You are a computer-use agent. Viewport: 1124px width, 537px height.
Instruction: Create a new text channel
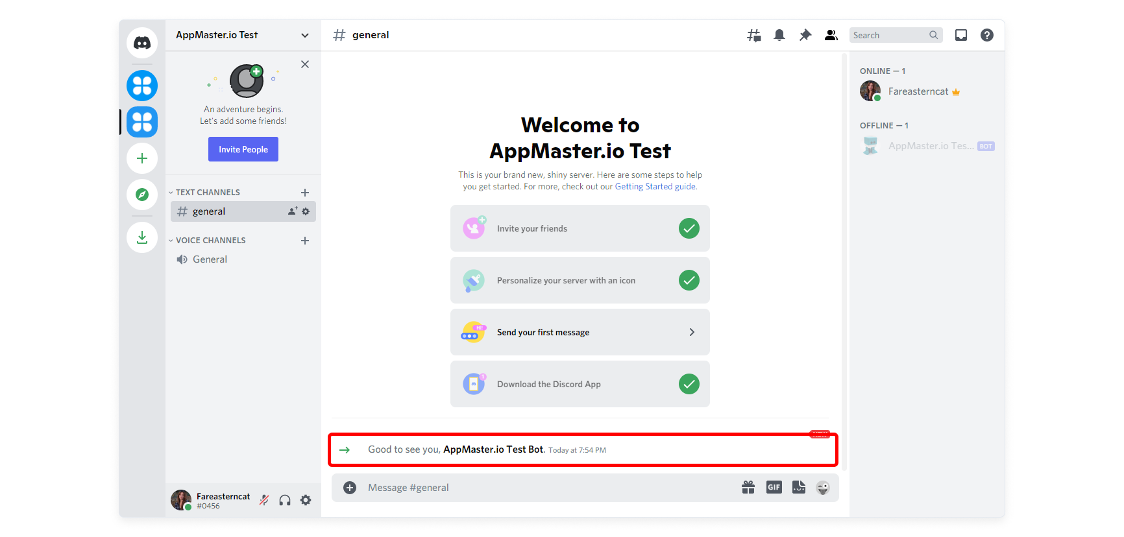305,193
